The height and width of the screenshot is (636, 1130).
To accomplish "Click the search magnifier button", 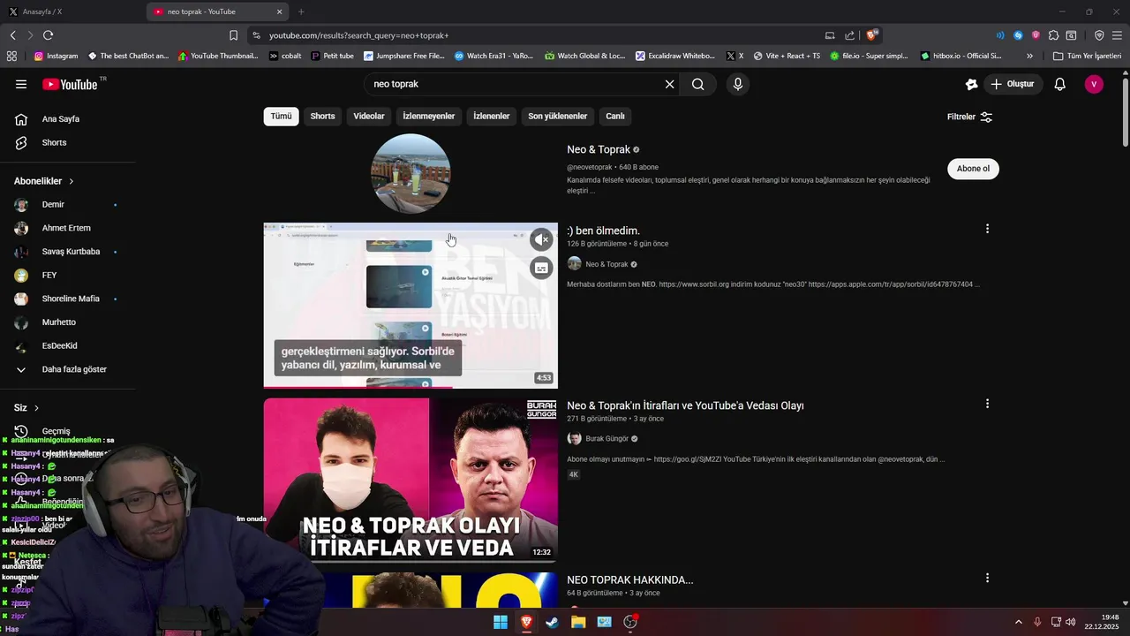I will (x=698, y=84).
